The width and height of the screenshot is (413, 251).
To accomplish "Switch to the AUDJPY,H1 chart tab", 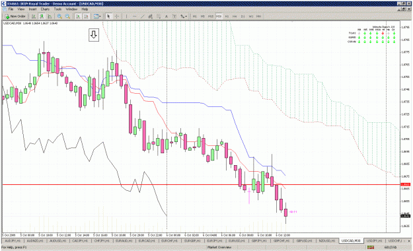I will (13, 240).
